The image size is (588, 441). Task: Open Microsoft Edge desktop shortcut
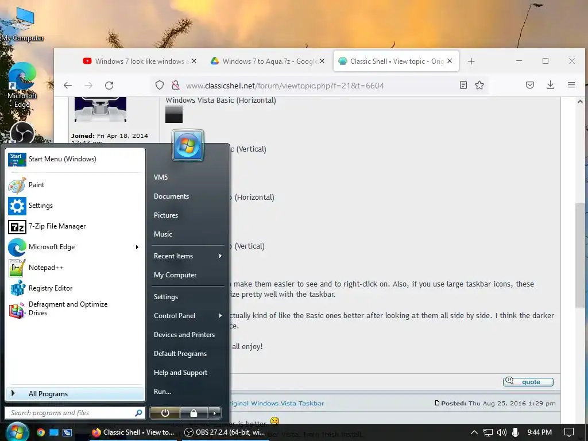click(22, 86)
